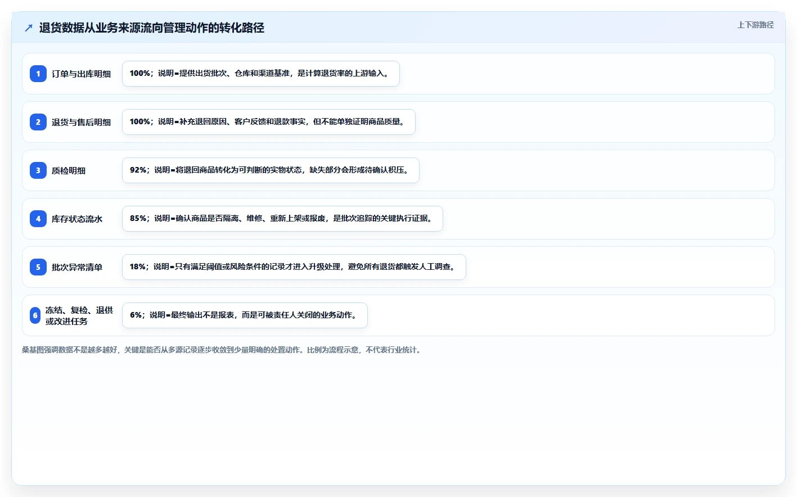This screenshot has width=797, height=497.
Task: Click the description starting 100%；说明=提供出货批次
Action: click(x=261, y=74)
